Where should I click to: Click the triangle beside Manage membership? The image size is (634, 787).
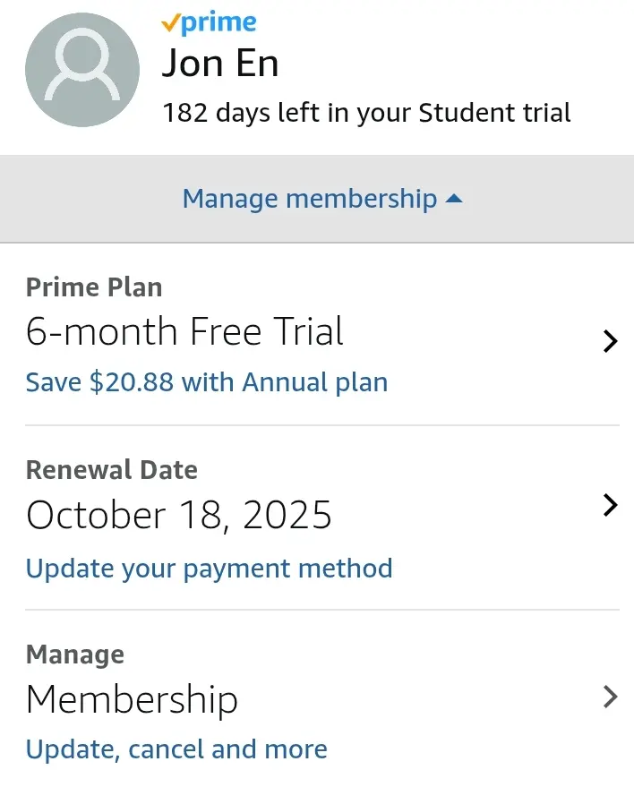click(454, 200)
